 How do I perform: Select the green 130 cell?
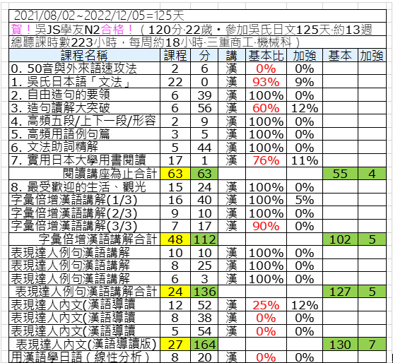[340, 344]
